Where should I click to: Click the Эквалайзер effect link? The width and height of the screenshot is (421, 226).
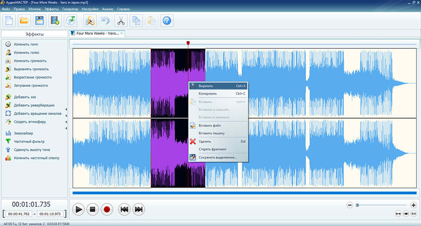23,133
